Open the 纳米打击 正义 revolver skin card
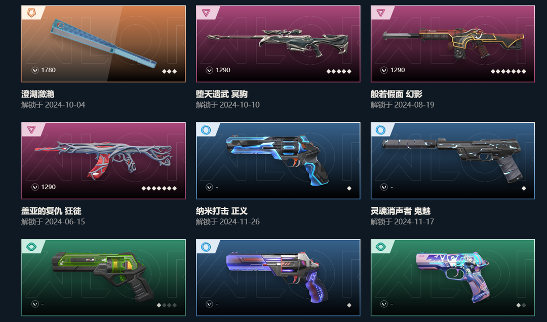This screenshot has height=322, width=547. click(x=278, y=161)
